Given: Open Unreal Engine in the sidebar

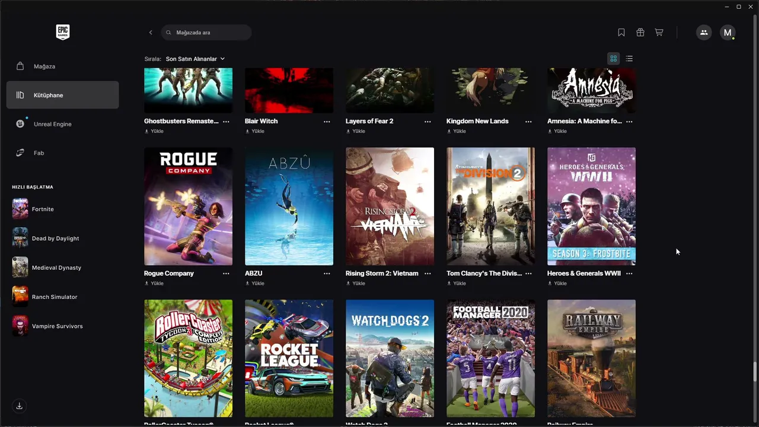Looking at the screenshot, I should (x=63, y=124).
